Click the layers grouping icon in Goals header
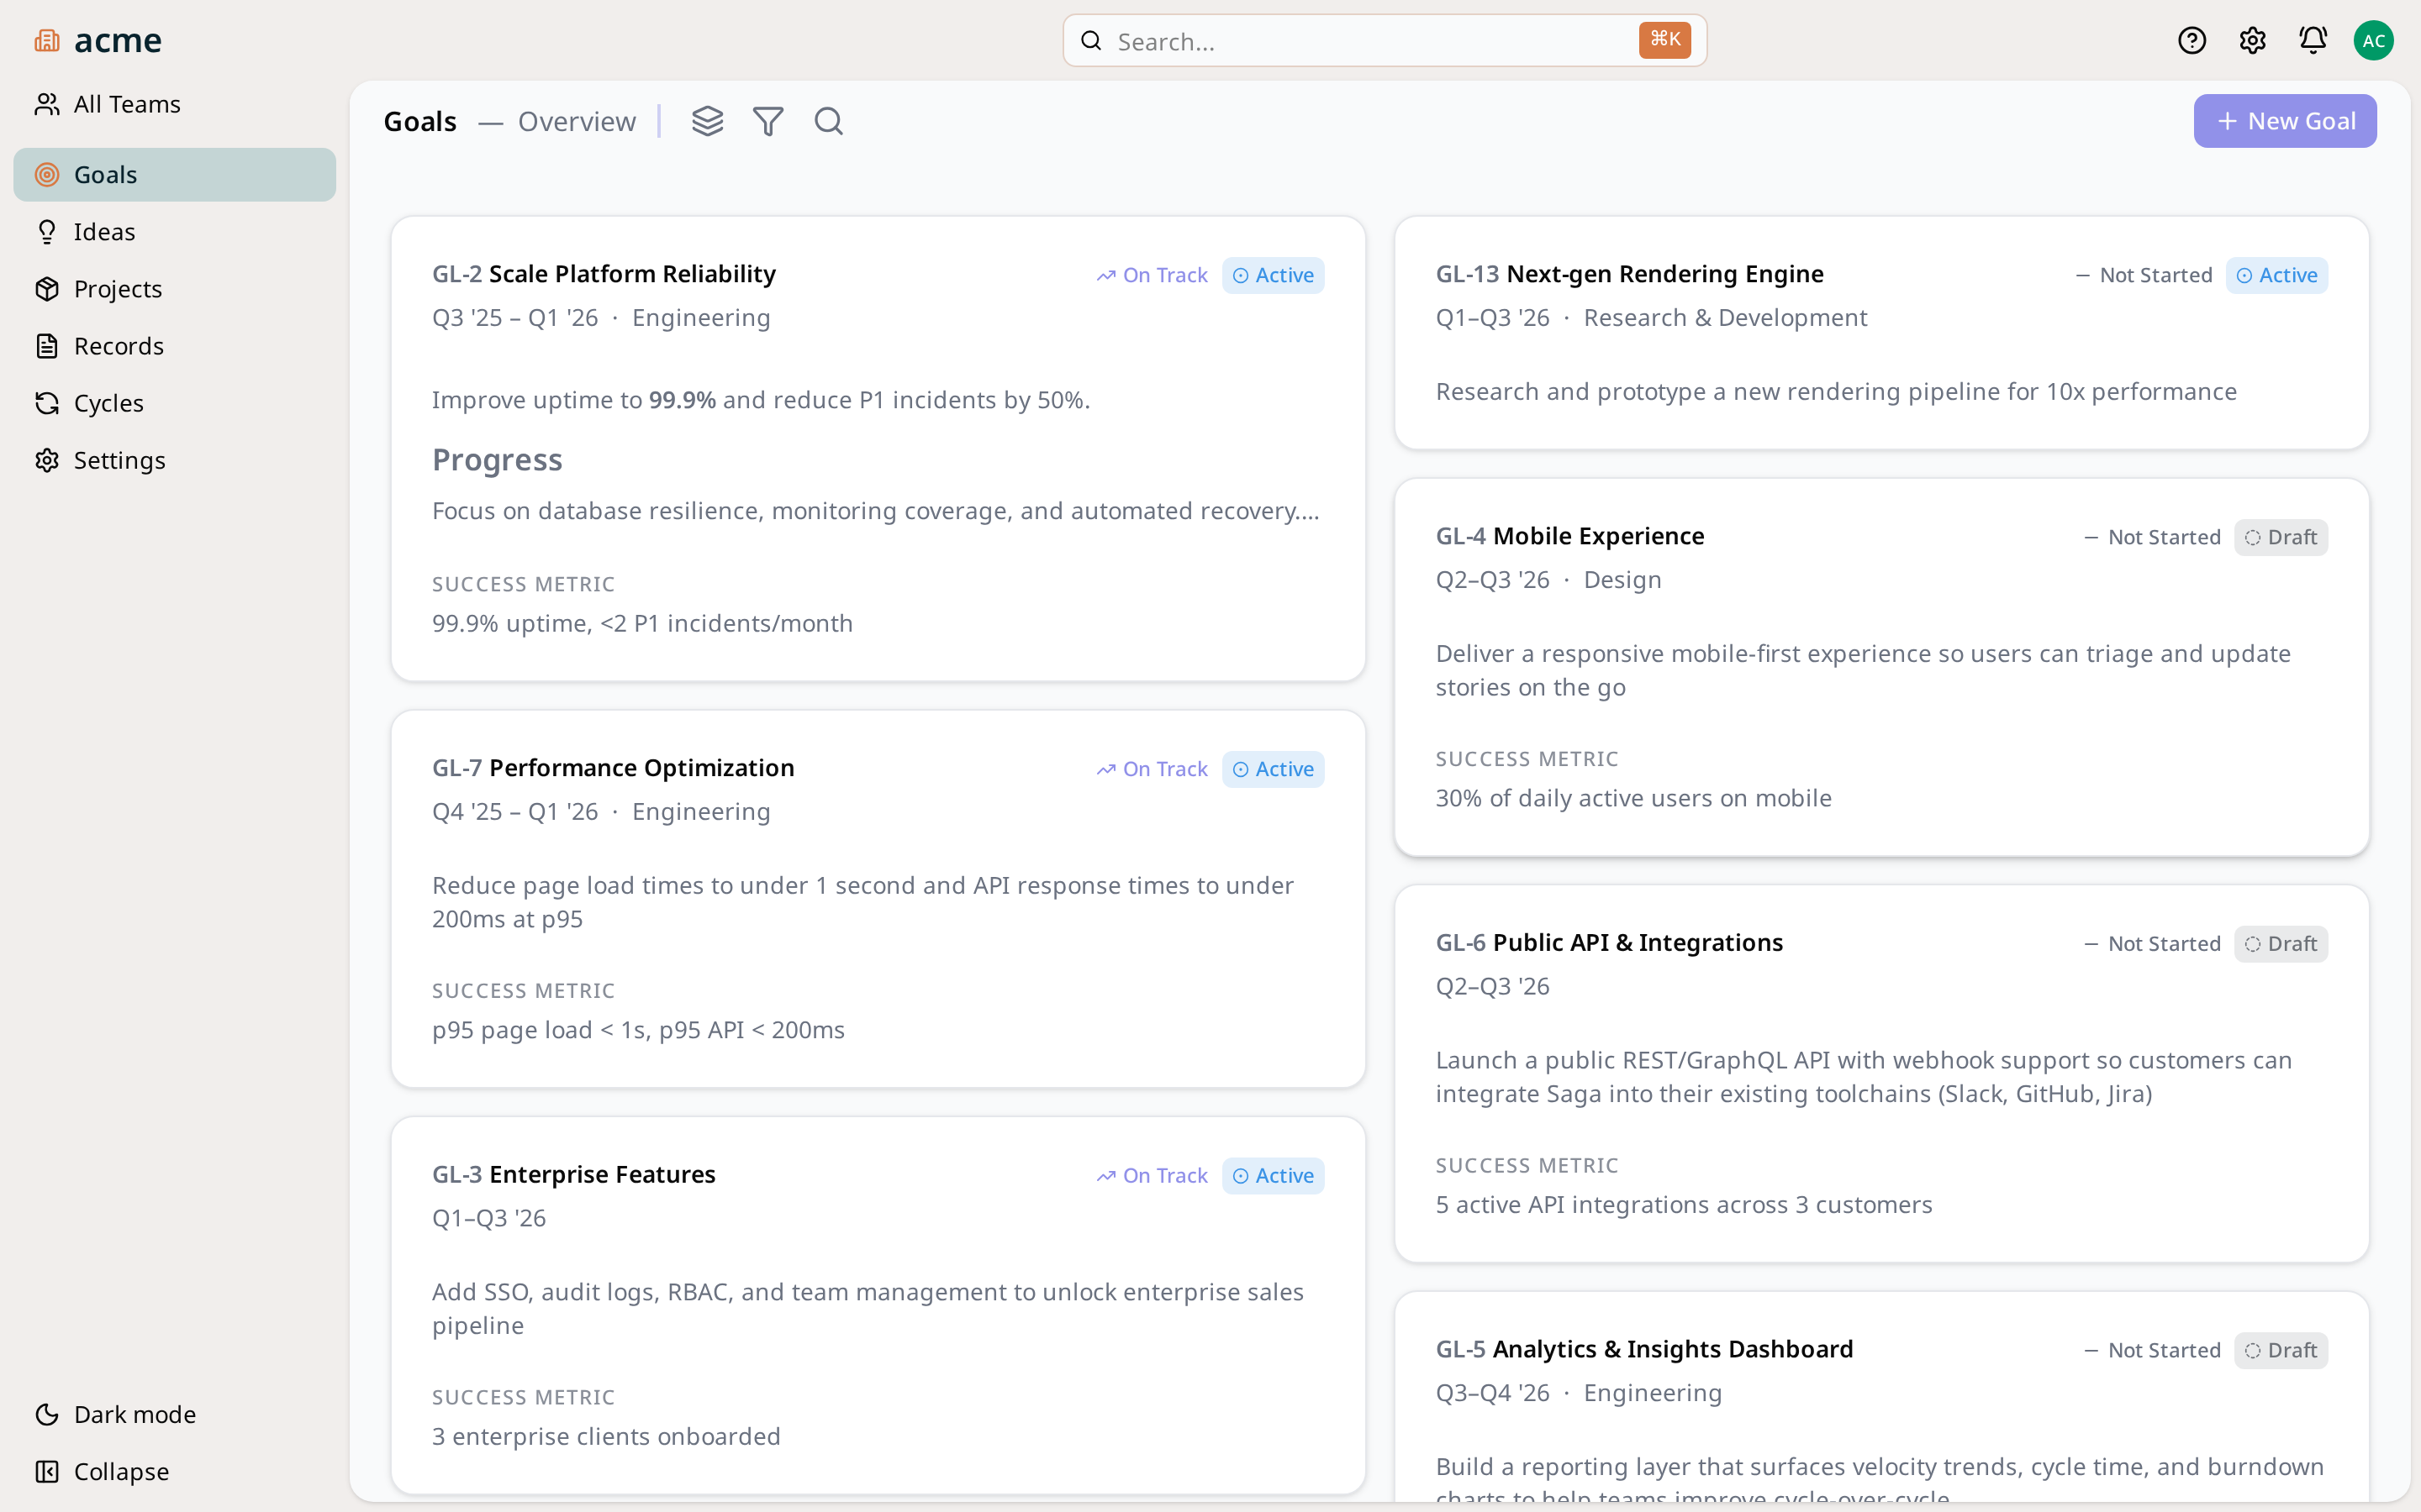The image size is (2421, 1512). pos(707,121)
